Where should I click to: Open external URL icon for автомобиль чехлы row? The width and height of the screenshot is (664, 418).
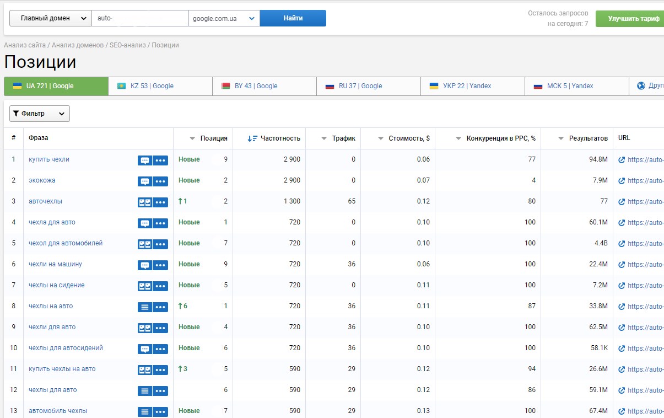[x=622, y=411]
